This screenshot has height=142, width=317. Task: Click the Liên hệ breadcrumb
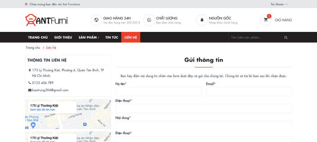[51, 48]
